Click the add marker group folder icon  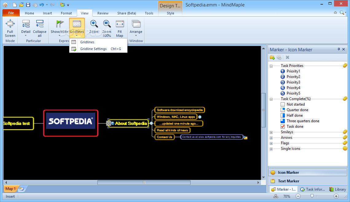(272, 57)
